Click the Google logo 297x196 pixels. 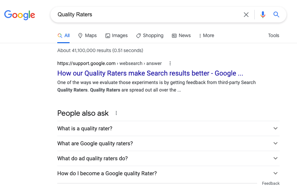pos(20,15)
